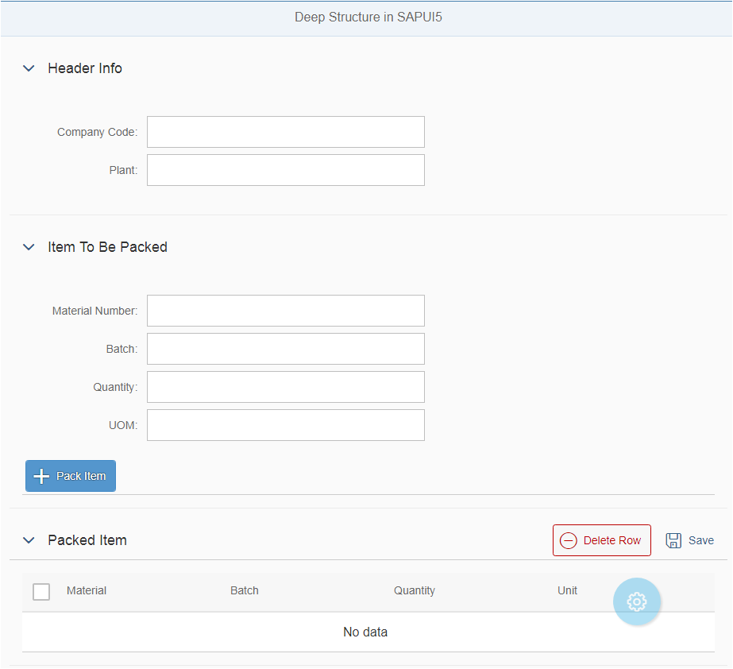This screenshot has height=669, width=733.
Task: Collapse the Item To Be Packed section
Action: 29,247
